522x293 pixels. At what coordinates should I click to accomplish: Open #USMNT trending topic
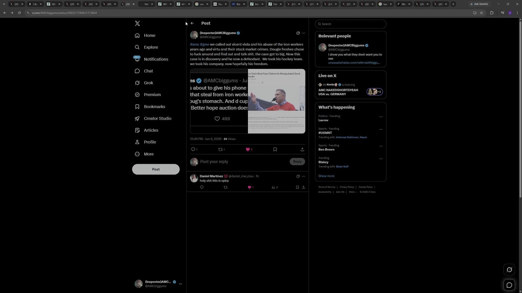(x=325, y=133)
